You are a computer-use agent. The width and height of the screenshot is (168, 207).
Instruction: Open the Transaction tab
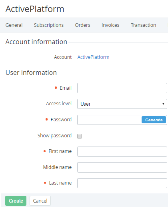click(143, 25)
